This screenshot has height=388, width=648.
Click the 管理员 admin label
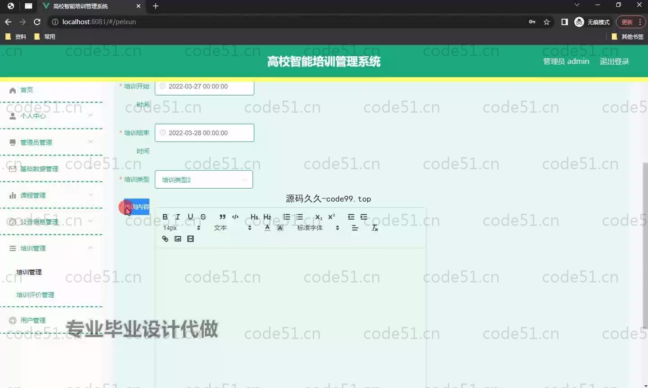[566, 62]
